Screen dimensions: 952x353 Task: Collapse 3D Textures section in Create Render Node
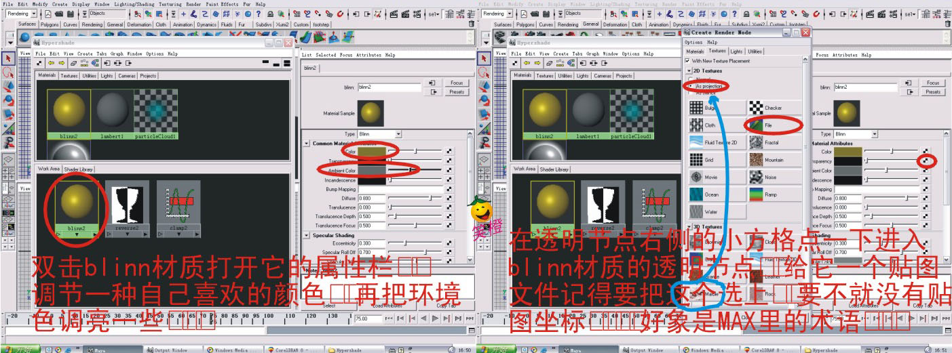(688, 227)
